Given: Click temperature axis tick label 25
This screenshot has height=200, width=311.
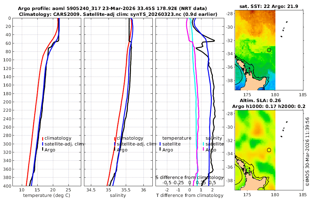Looking at the screenshot, I should click(x=68, y=190).
